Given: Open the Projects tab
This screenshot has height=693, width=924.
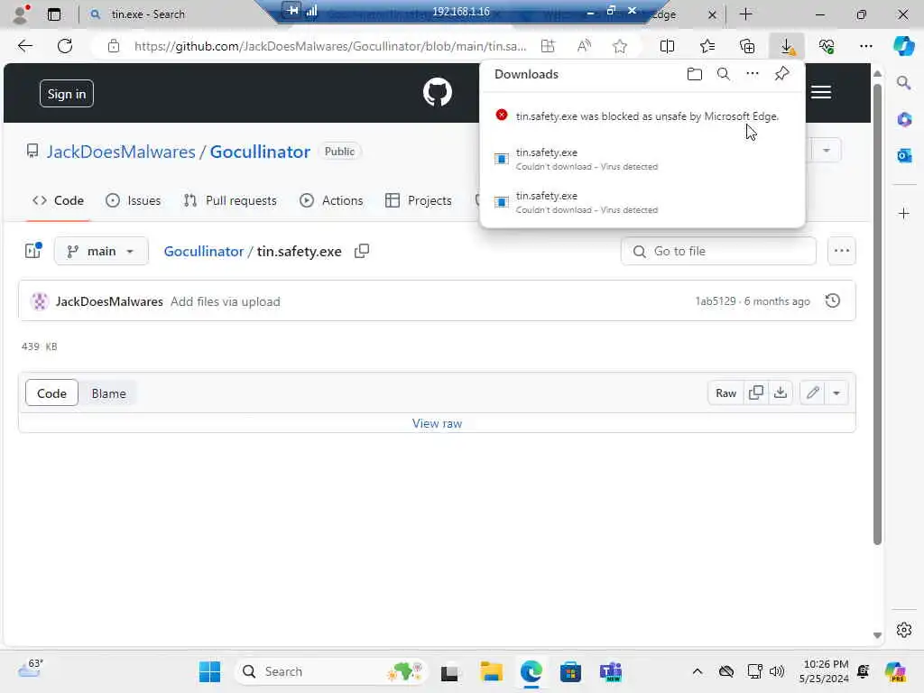Looking at the screenshot, I should coord(419,201).
